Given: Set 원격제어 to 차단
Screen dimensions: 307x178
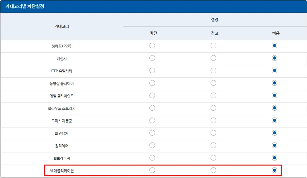Looking at the screenshot, I should point(152,145).
